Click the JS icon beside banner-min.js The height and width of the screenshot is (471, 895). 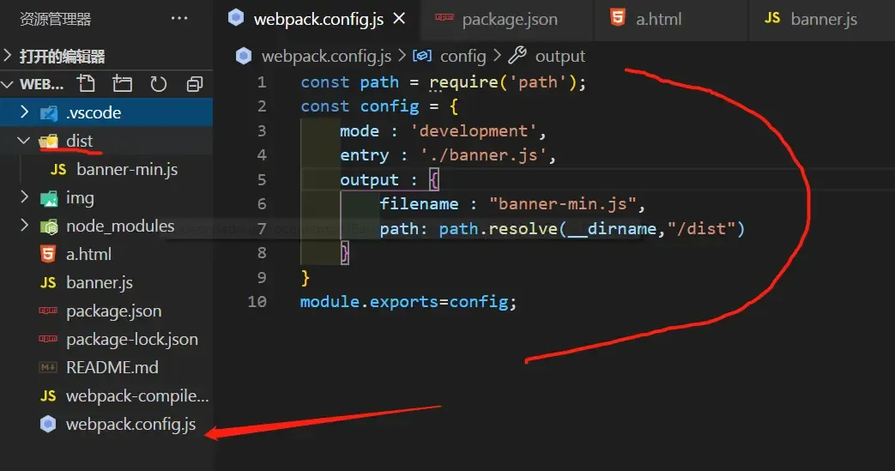pos(58,170)
